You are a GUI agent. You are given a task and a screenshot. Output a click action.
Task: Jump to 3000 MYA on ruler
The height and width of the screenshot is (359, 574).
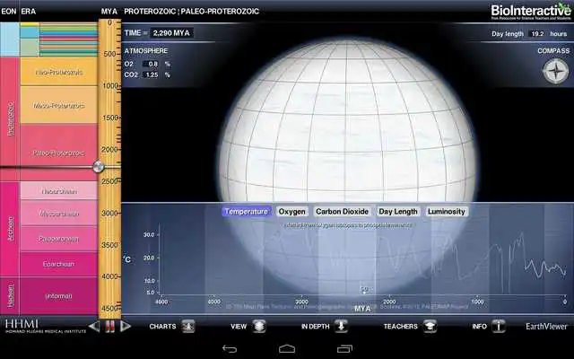109,214
